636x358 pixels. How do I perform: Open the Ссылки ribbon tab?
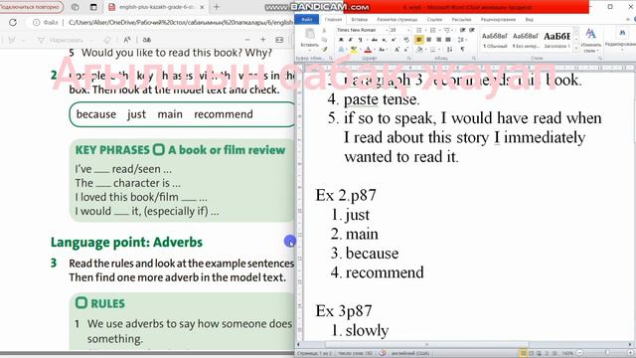[x=434, y=19]
